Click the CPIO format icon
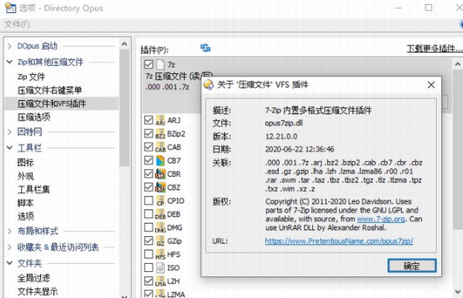The width and height of the screenshot is (463, 298). 160,200
